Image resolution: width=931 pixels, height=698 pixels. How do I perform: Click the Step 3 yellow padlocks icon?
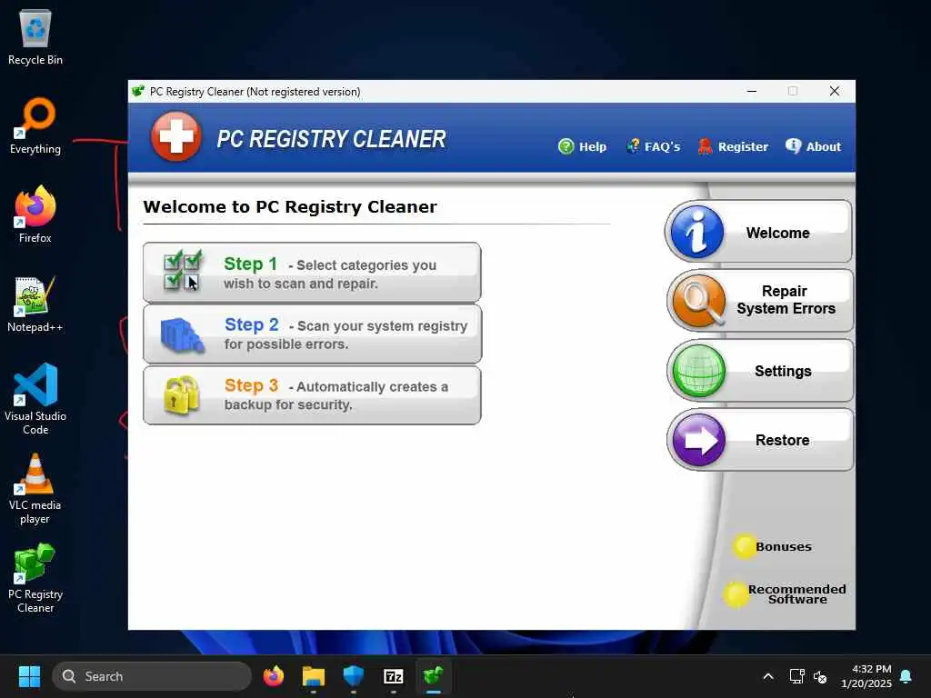[181, 394]
